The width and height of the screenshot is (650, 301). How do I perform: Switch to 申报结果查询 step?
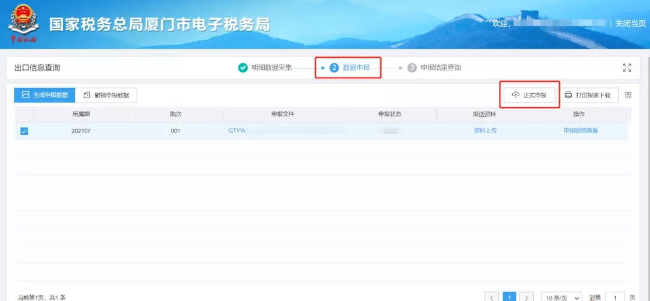441,68
